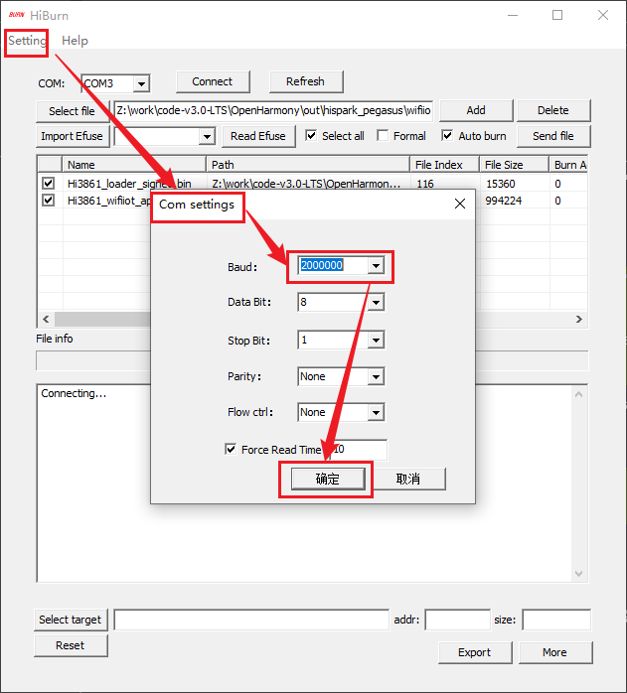Click the HiBurn app icon in title bar
The image size is (627, 693).
point(16,15)
